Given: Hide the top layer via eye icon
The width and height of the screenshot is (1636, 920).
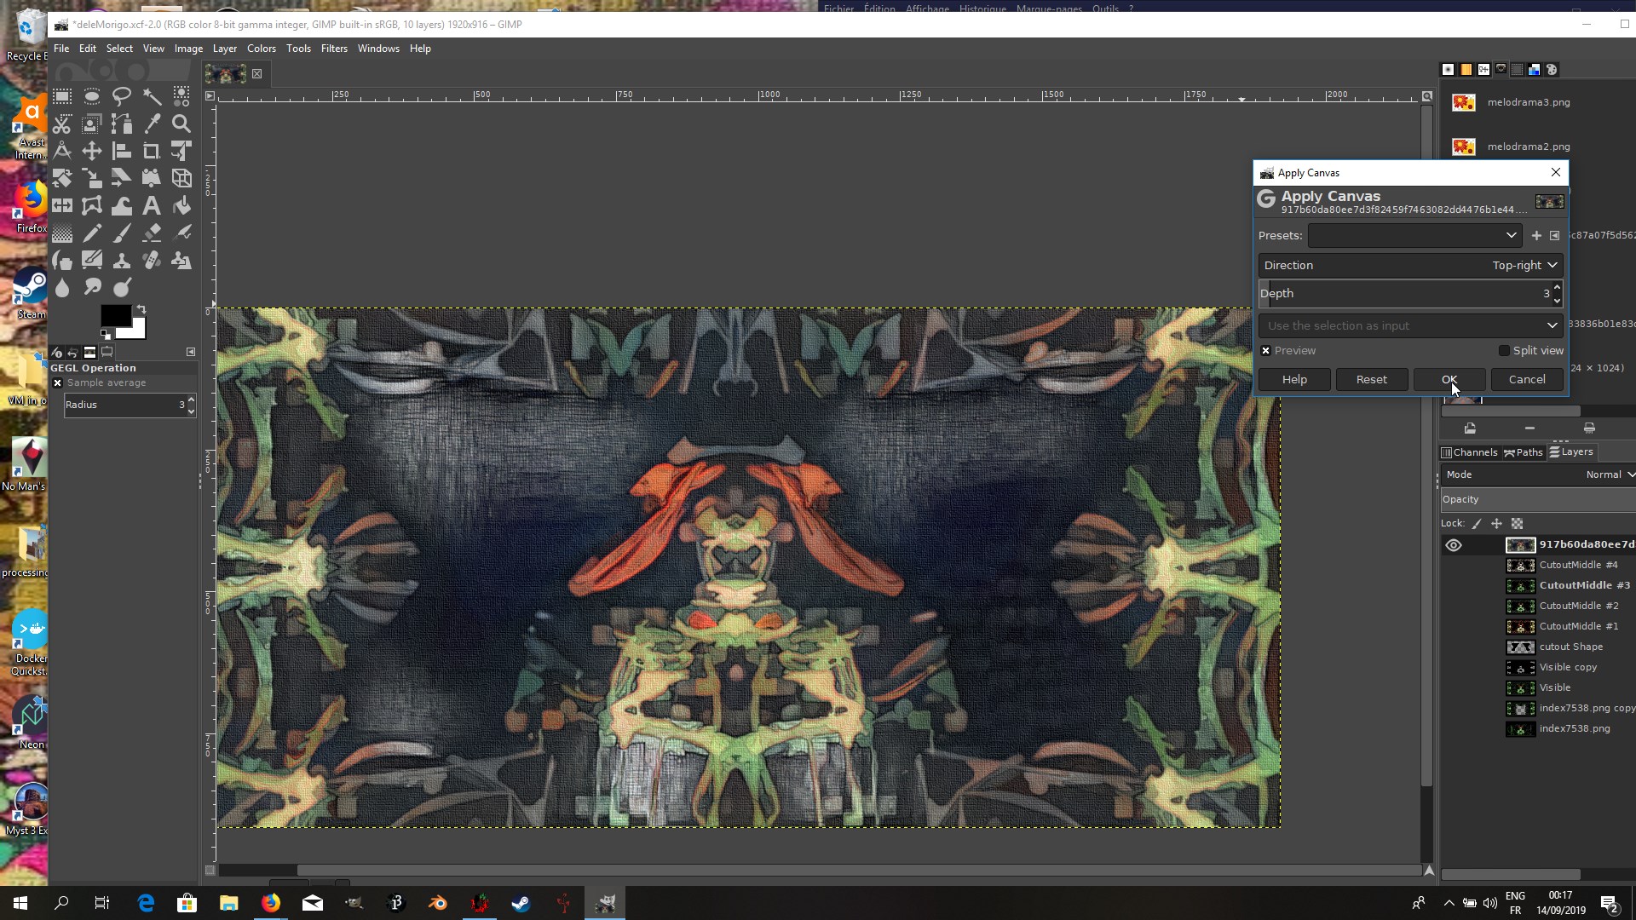Looking at the screenshot, I should 1454,545.
